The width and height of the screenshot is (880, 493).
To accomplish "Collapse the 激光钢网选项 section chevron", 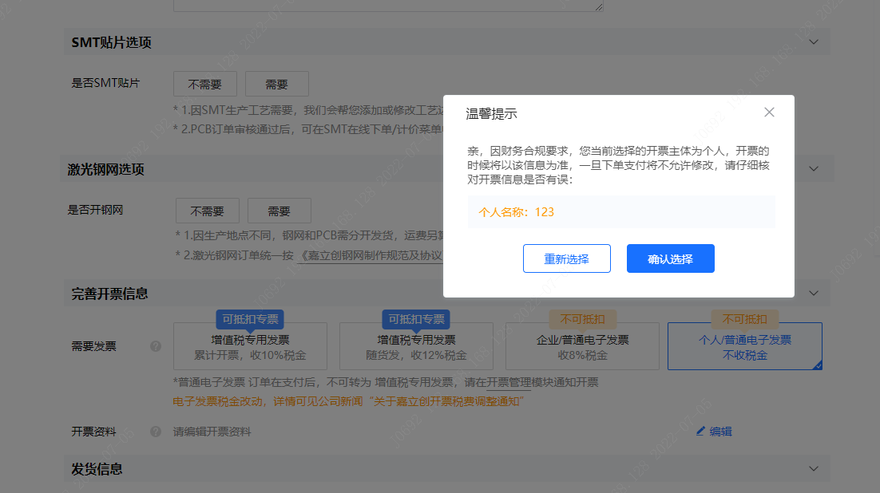I will (813, 169).
